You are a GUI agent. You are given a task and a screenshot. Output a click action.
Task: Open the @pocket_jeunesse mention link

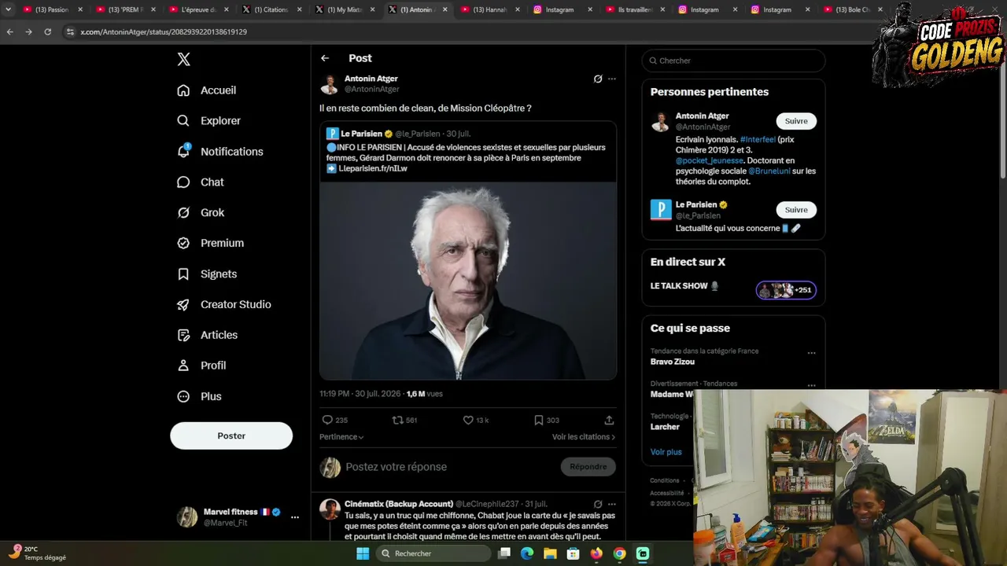(x=710, y=160)
